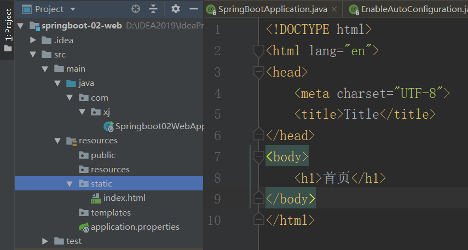Image resolution: width=468 pixels, height=250 pixels.
Task: Hide the Project panel with minimize icon
Action: coord(193,9)
